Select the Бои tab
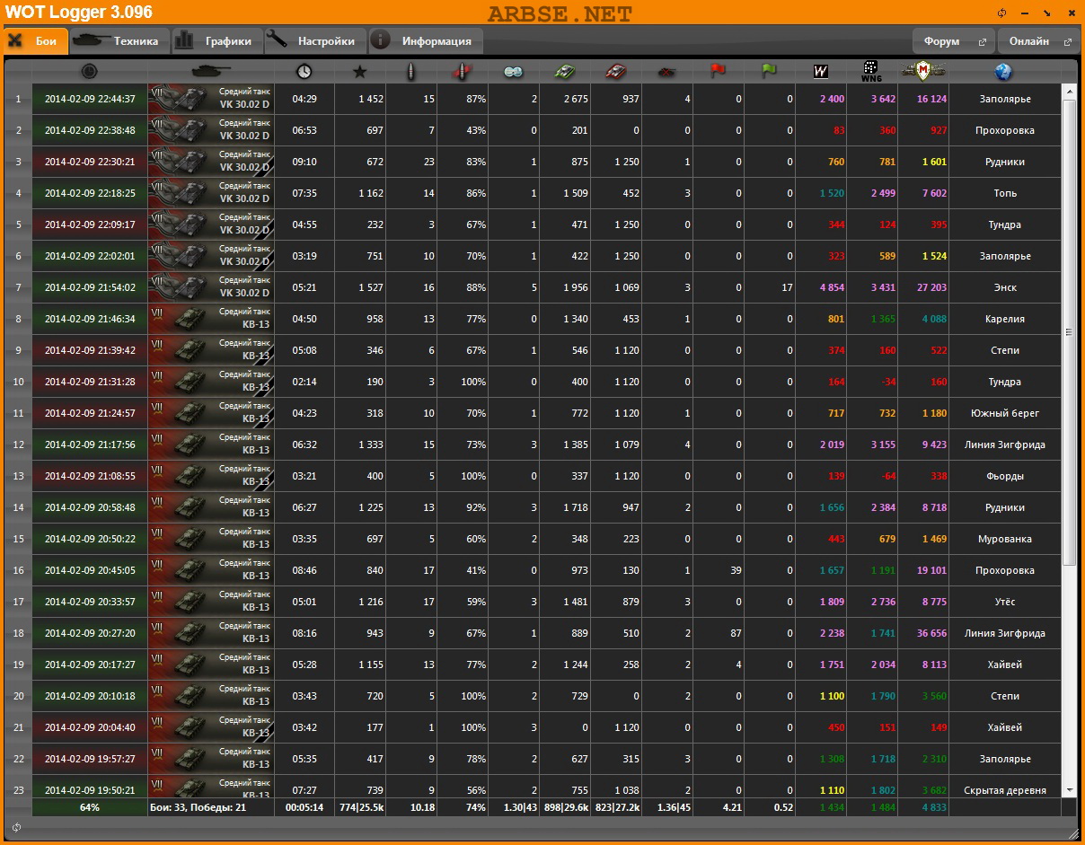Image resolution: width=1085 pixels, height=845 pixels. coord(35,41)
